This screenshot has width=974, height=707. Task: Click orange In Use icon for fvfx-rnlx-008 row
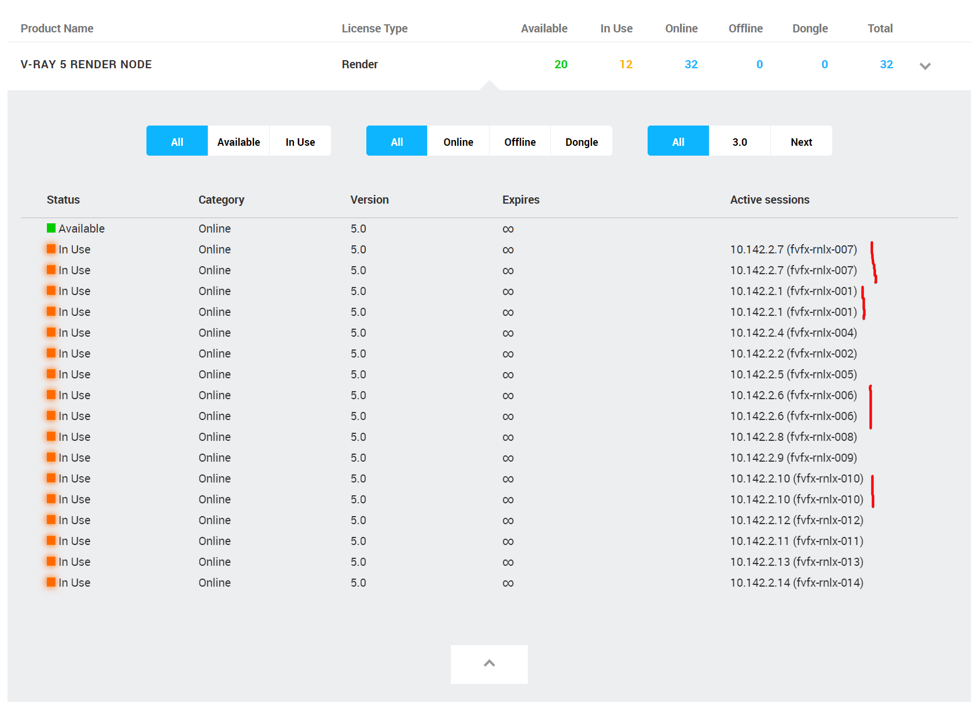coord(51,436)
